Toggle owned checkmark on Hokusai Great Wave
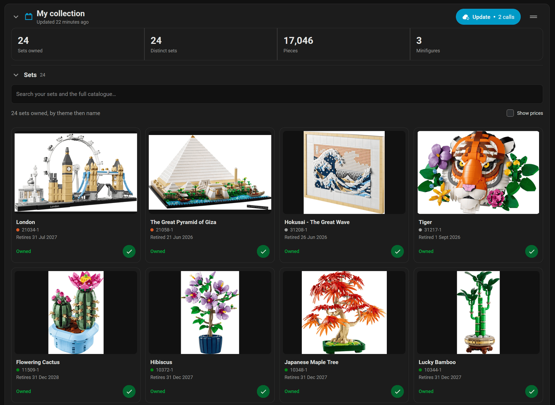 398,251
